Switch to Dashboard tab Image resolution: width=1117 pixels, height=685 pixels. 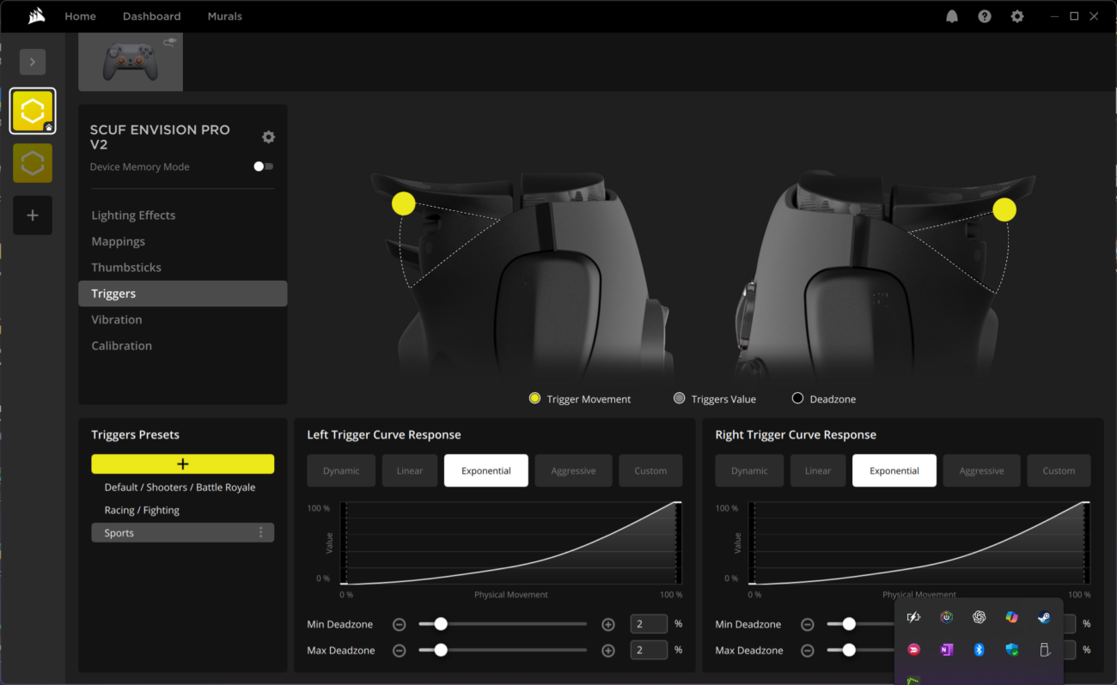click(151, 16)
